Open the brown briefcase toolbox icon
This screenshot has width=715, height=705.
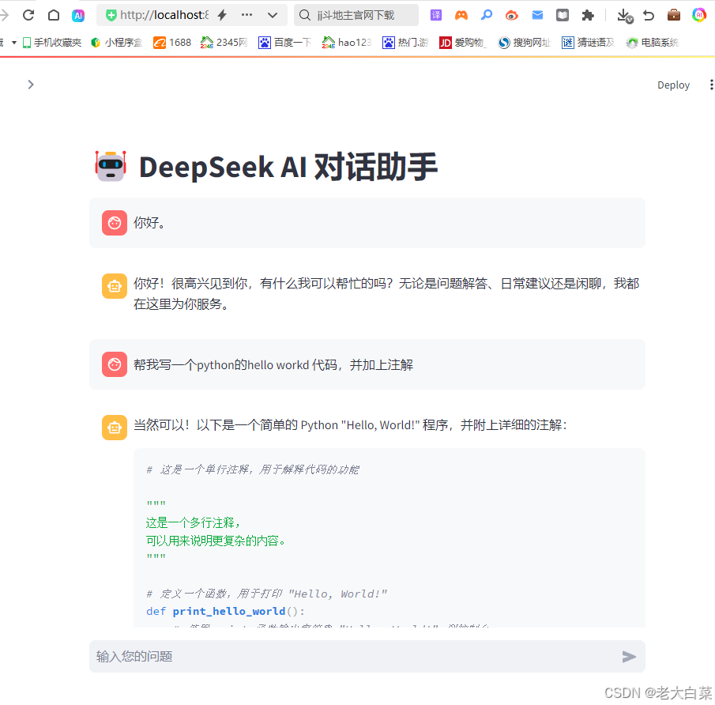point(673,15)
